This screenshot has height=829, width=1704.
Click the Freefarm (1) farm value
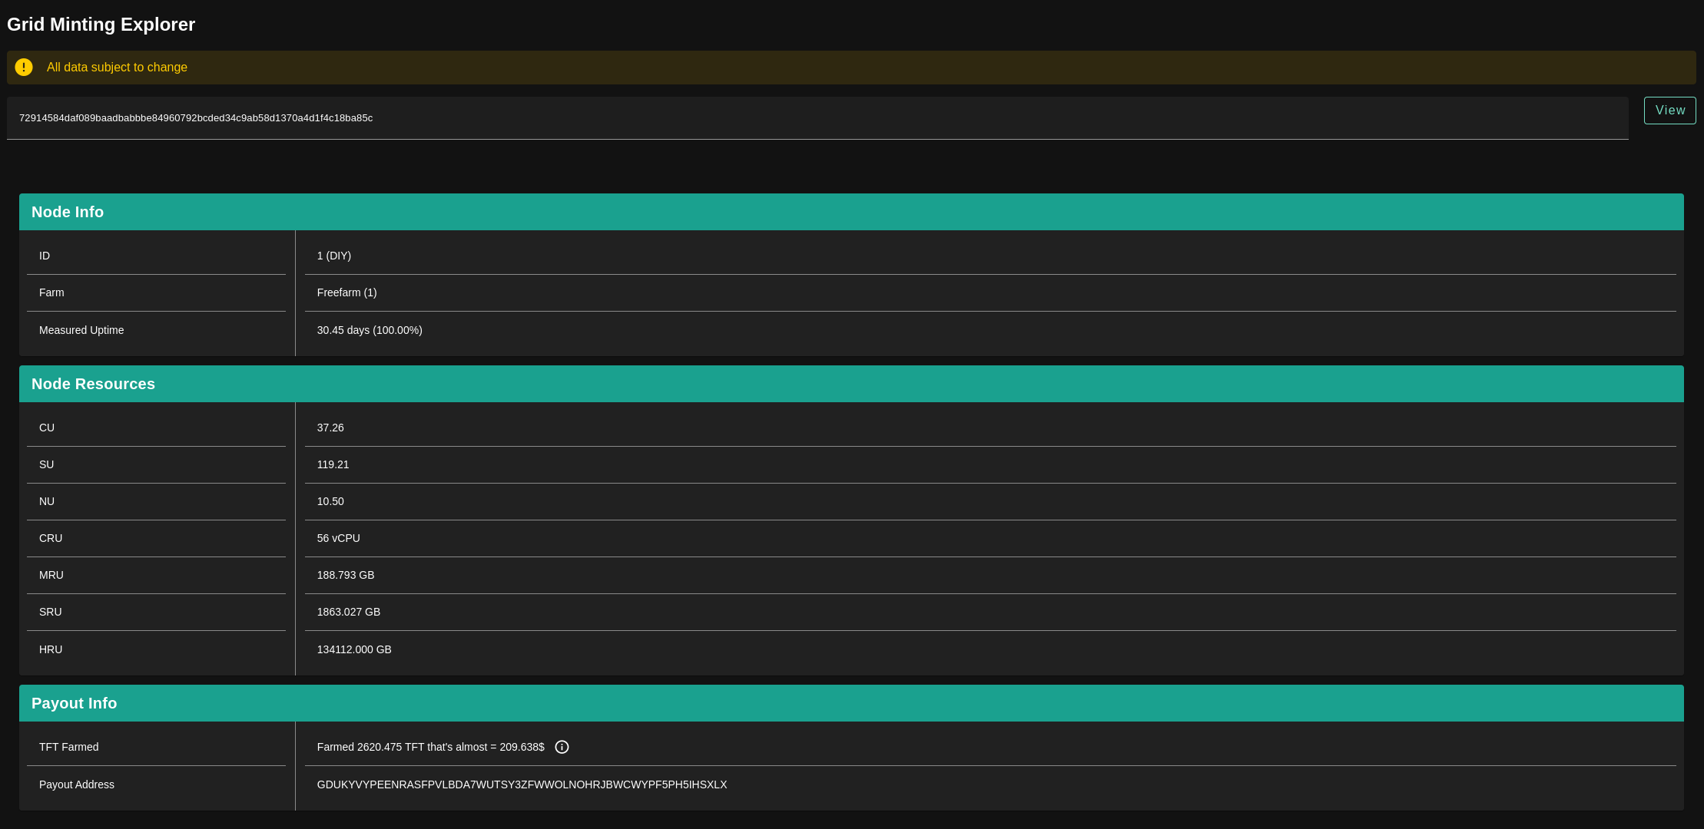point(346,292)
